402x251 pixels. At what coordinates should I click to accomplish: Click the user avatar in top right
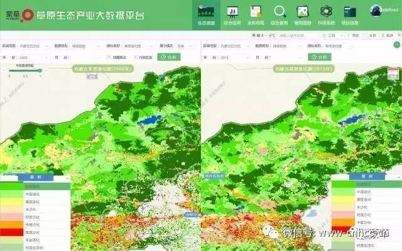(376, 9)
